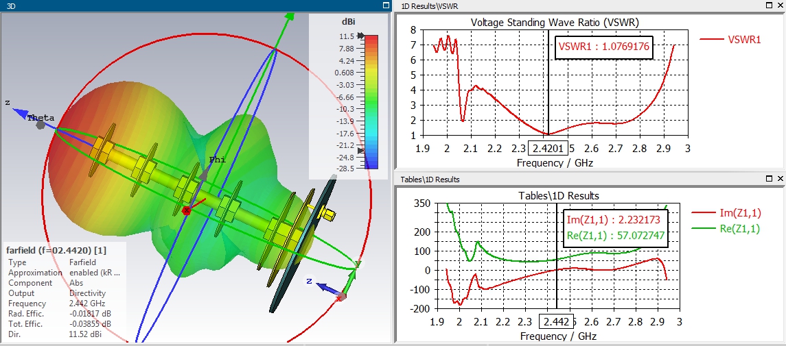786x346 pixels.
Task: Maximize the 3D view window
Action: [386, 5]
